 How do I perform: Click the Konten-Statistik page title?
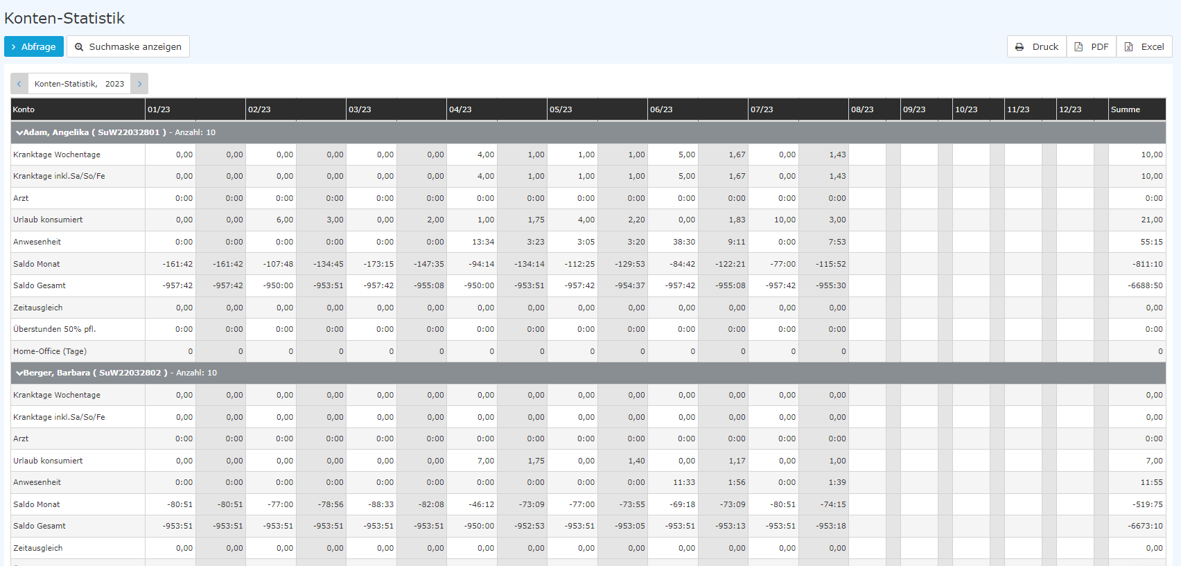pos(64,18)
